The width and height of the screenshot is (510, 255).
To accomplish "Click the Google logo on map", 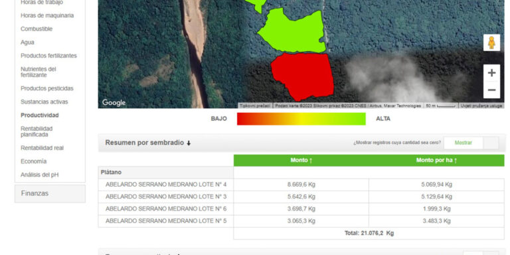I will coord(114,103).
